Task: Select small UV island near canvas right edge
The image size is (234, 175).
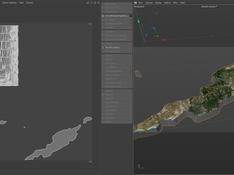Action: (x=87, y=120)
